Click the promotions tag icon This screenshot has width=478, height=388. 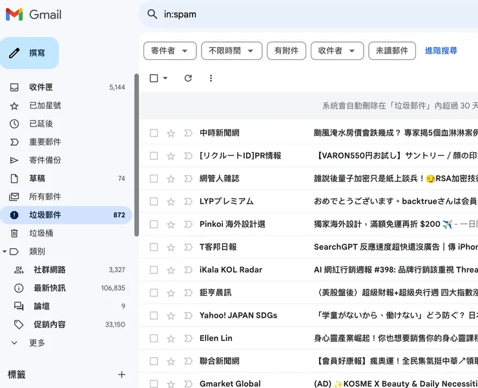click(x=19, y=324)
